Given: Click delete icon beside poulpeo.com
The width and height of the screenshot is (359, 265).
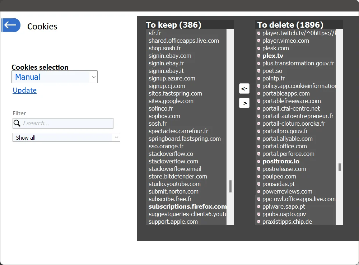Looking at the screenshot, I should point(259,177).
